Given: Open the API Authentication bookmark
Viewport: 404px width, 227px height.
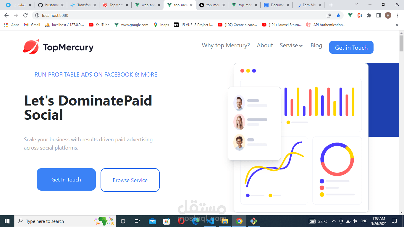Looking at the screenshot, I should [x=326, y=25].
